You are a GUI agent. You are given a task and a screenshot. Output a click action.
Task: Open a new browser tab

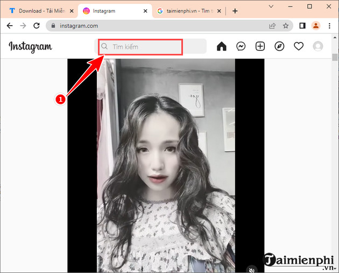click(x=235, y=11)
